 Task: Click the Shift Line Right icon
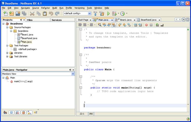coord(140,25)
